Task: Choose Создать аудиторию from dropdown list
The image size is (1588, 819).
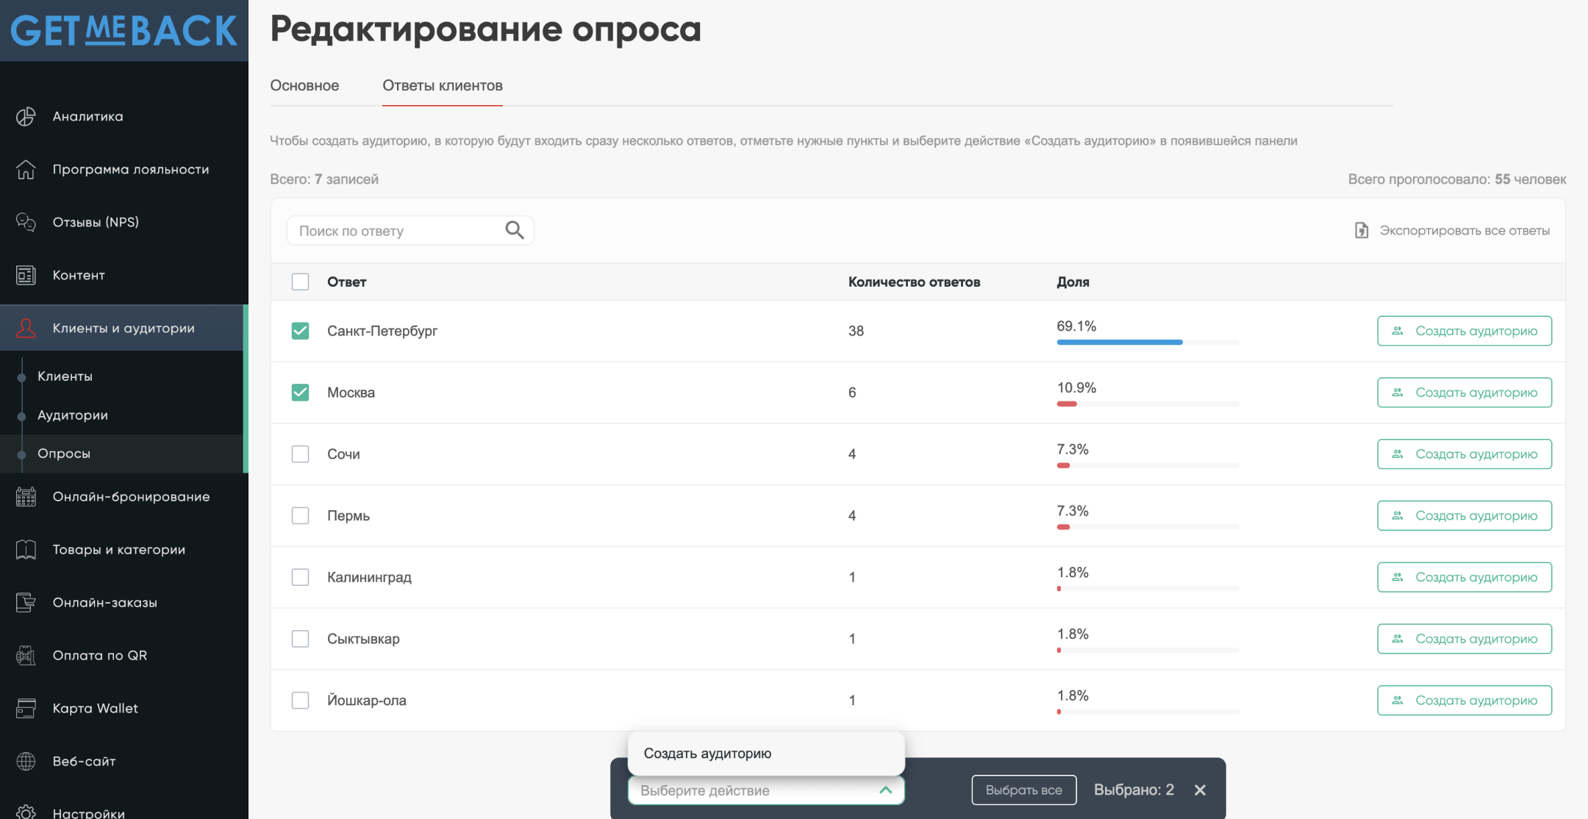Action: pos(707,754)
